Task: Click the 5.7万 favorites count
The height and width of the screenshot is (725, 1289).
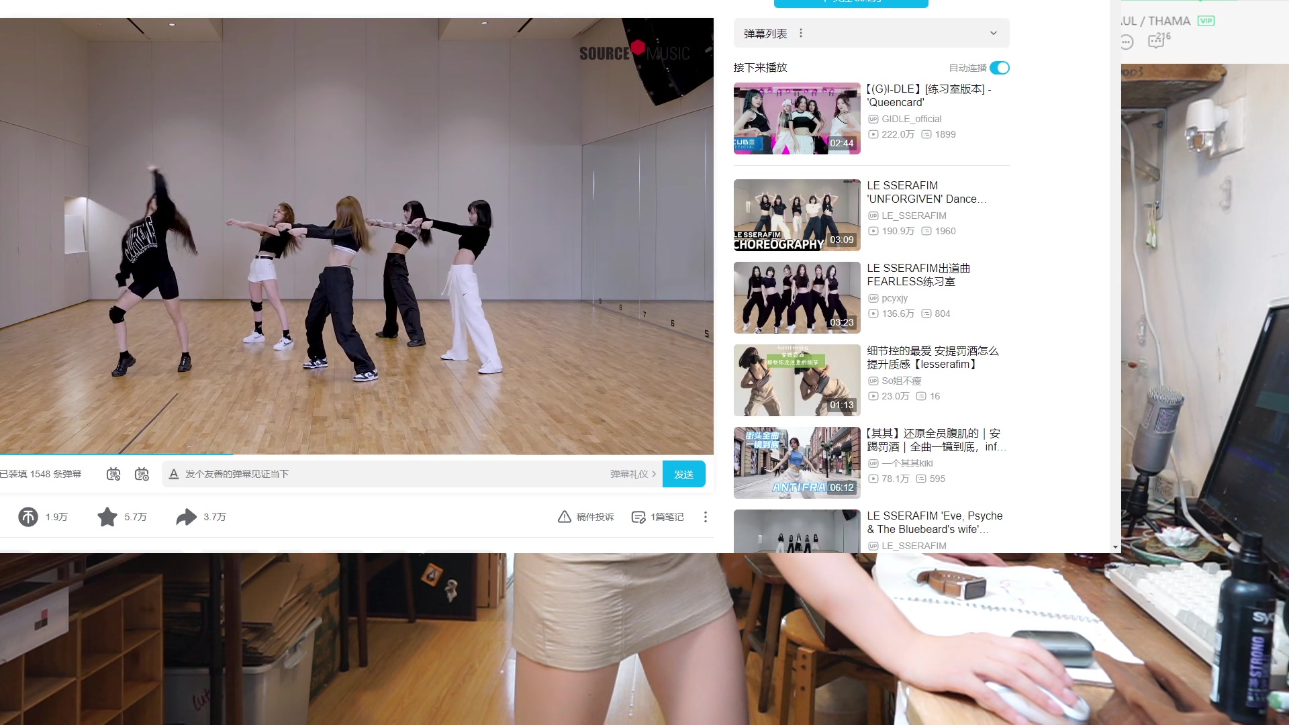Action: pyautogui.click(x=136, y=517)
